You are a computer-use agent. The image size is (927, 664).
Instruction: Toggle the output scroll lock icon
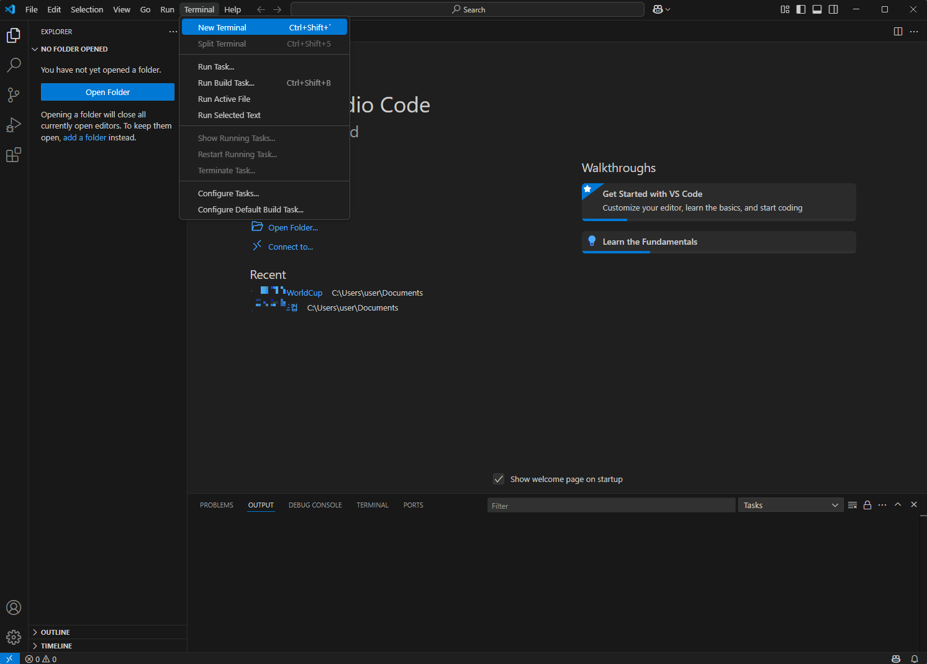(867, 505)
